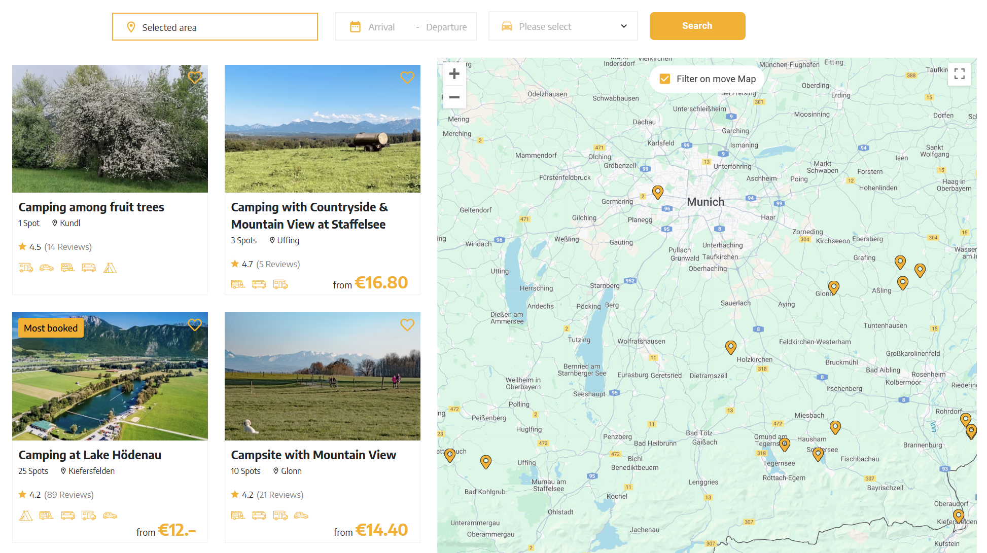Add Camping at Lake Hödenau to favorites
Image resolution: width=987 pixels, height=553 pixels.
195,325
